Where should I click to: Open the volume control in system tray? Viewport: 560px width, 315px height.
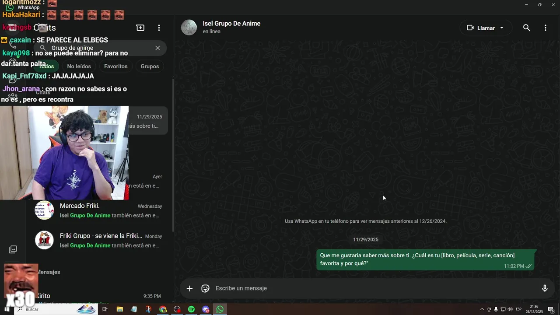point(510,309)
